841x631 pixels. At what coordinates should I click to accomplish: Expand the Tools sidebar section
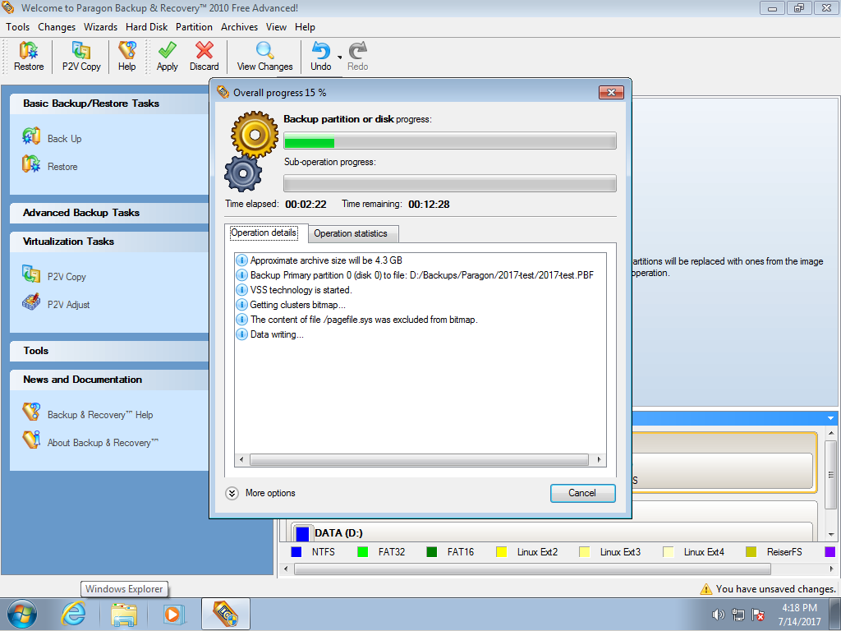click(x=36, y=351)
